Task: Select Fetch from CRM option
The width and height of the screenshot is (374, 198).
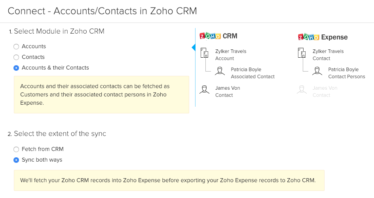Action: (16, 149)
